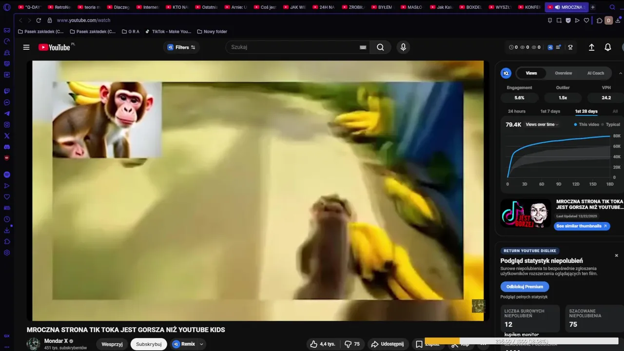This screenshot has height=351, width=624.
Task: Open the on-screen keyboard icon in the search box
Action: pos(363,47)
